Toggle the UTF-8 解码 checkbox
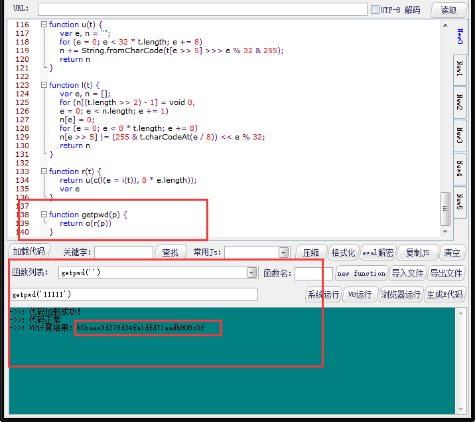Viewport: 475px width, 422px height. coord(375,10)
